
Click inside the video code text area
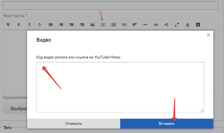120,87
